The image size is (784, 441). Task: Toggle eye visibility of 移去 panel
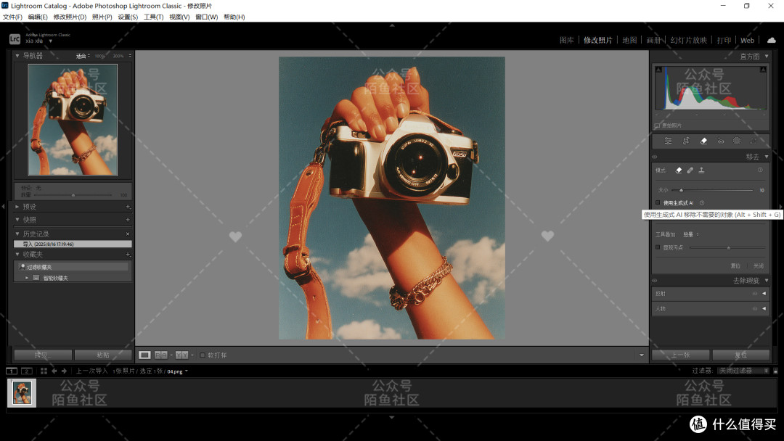pos(655,157)
